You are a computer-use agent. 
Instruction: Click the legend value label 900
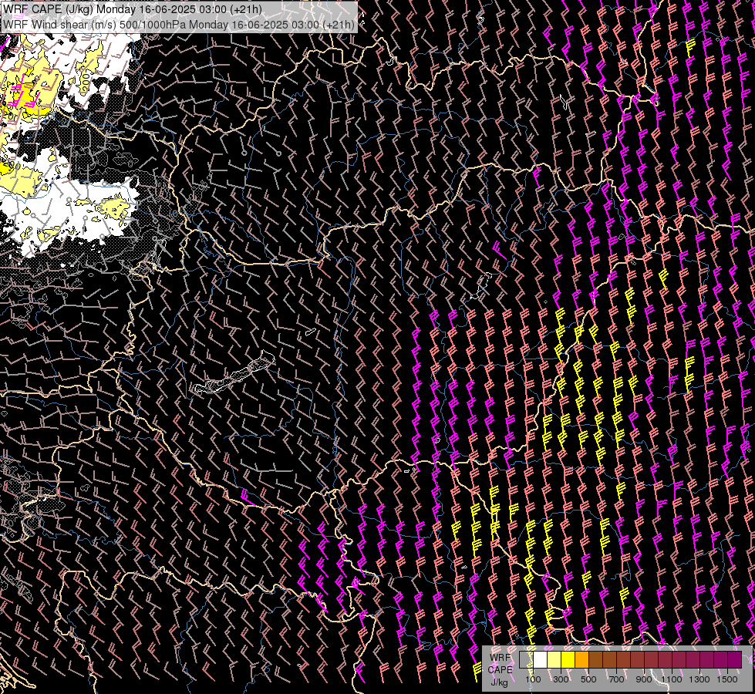(644, 679)
